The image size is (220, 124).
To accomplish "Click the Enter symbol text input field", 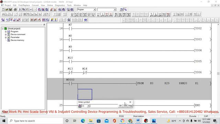I will coord(104,106).
